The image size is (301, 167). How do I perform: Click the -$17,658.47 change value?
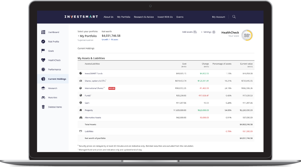[204, 95]
